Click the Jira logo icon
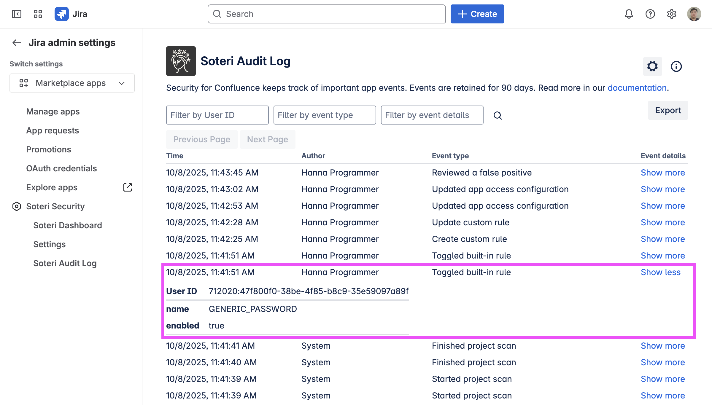This screenshot has height=405, width=712. point(62,14)
